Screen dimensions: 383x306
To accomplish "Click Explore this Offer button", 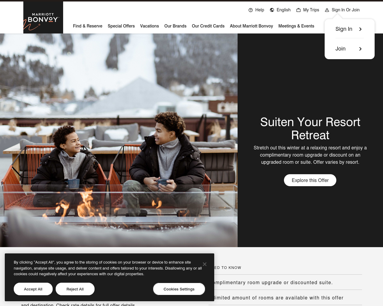I will [x=310, y=180].
